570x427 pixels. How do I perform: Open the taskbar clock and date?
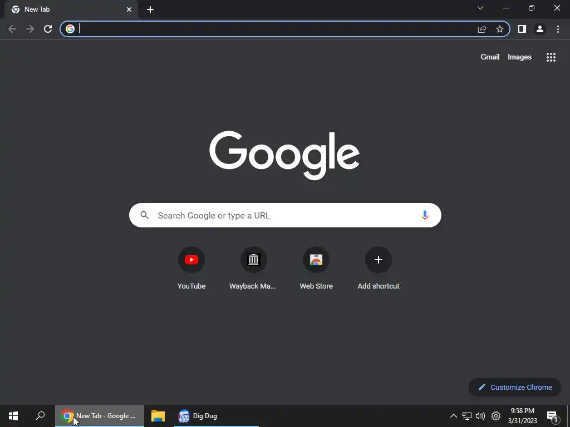pos(522,416)
